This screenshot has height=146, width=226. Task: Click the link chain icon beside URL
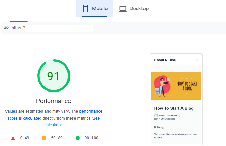[x=6, y=28]
